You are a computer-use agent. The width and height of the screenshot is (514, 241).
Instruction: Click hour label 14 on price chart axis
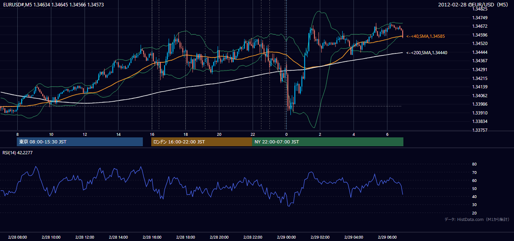(x=118, y=134)
